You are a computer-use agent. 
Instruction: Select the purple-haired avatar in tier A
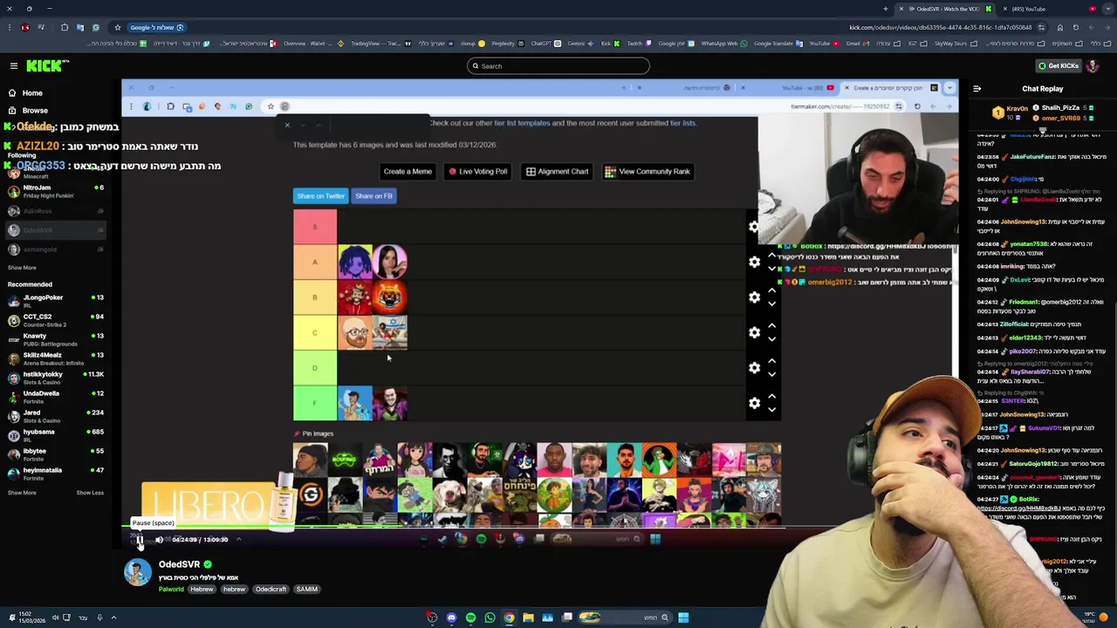[354, 262]
